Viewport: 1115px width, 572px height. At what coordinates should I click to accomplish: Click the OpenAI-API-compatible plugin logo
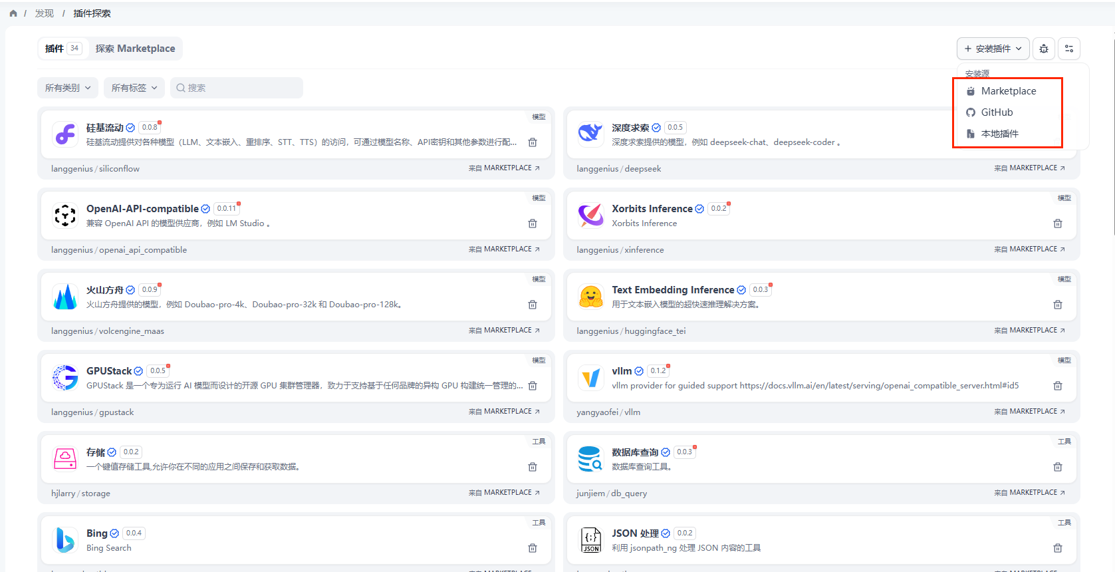(65, 215)
